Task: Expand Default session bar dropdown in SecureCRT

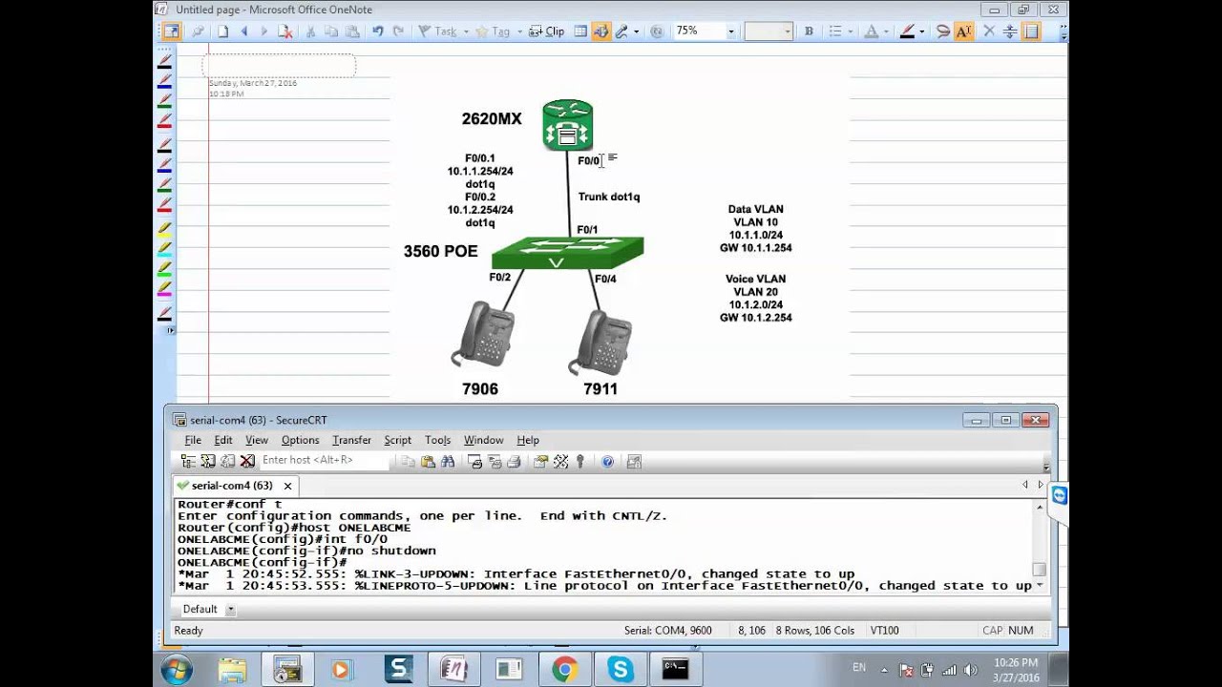Action: click(230, 609)
